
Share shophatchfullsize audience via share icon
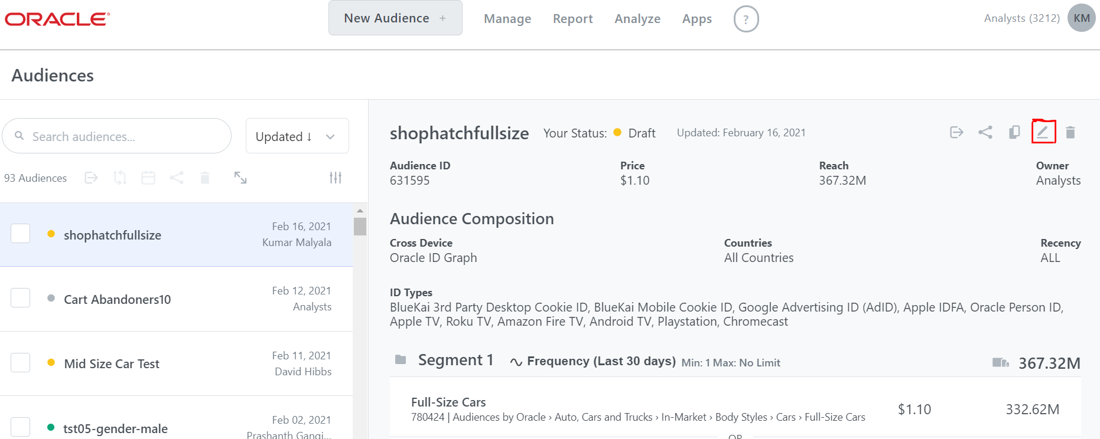[x=985, y=132]
